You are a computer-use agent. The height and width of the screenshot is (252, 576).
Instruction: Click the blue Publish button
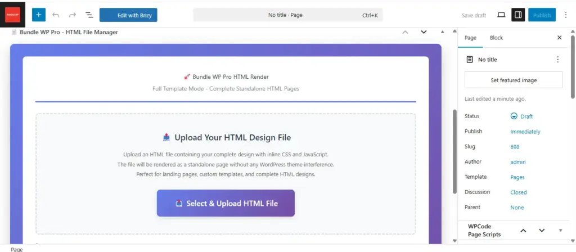tap(542, 15)
